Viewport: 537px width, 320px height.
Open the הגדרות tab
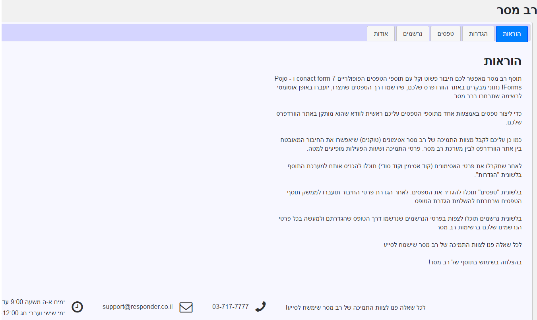coord(478,34)
